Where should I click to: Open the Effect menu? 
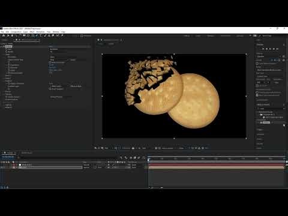32,32
